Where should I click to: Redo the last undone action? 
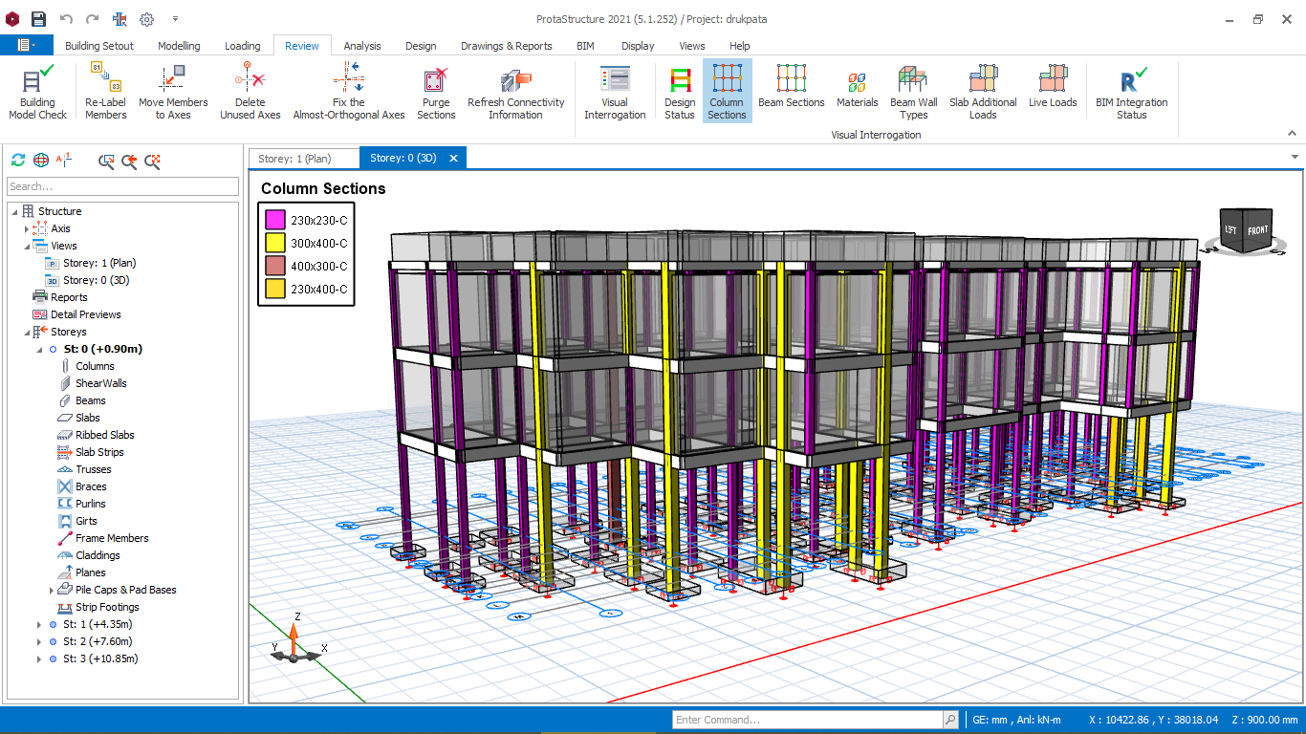coord(93,19)
